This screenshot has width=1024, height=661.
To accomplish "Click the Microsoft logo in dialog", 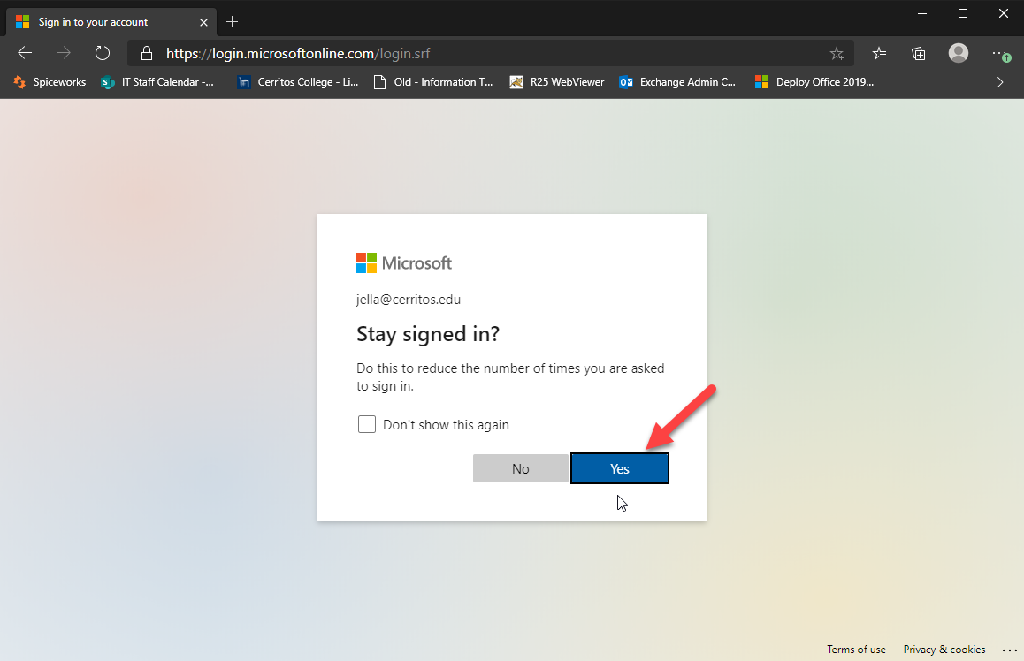I will [403, 263].
